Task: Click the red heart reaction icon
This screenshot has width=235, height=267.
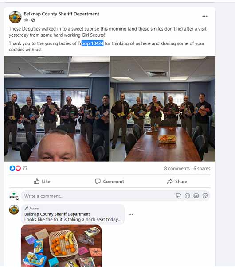Action: coord(18,168)
